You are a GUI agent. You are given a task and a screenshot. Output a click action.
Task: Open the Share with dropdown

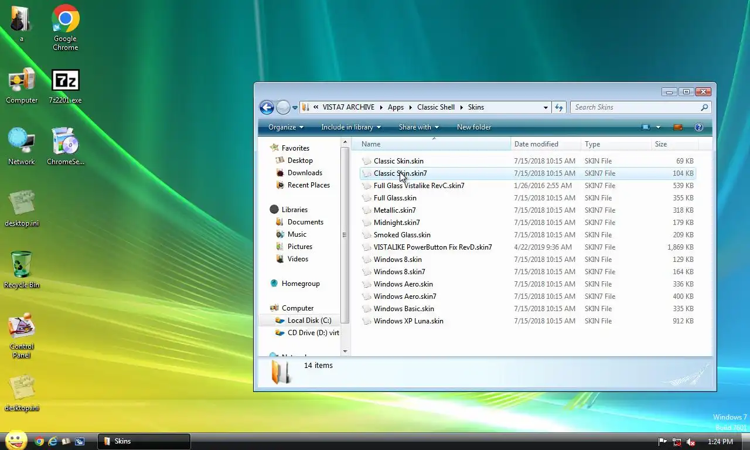pos(418,127)
